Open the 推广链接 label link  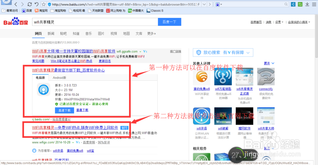pos(176,51)
